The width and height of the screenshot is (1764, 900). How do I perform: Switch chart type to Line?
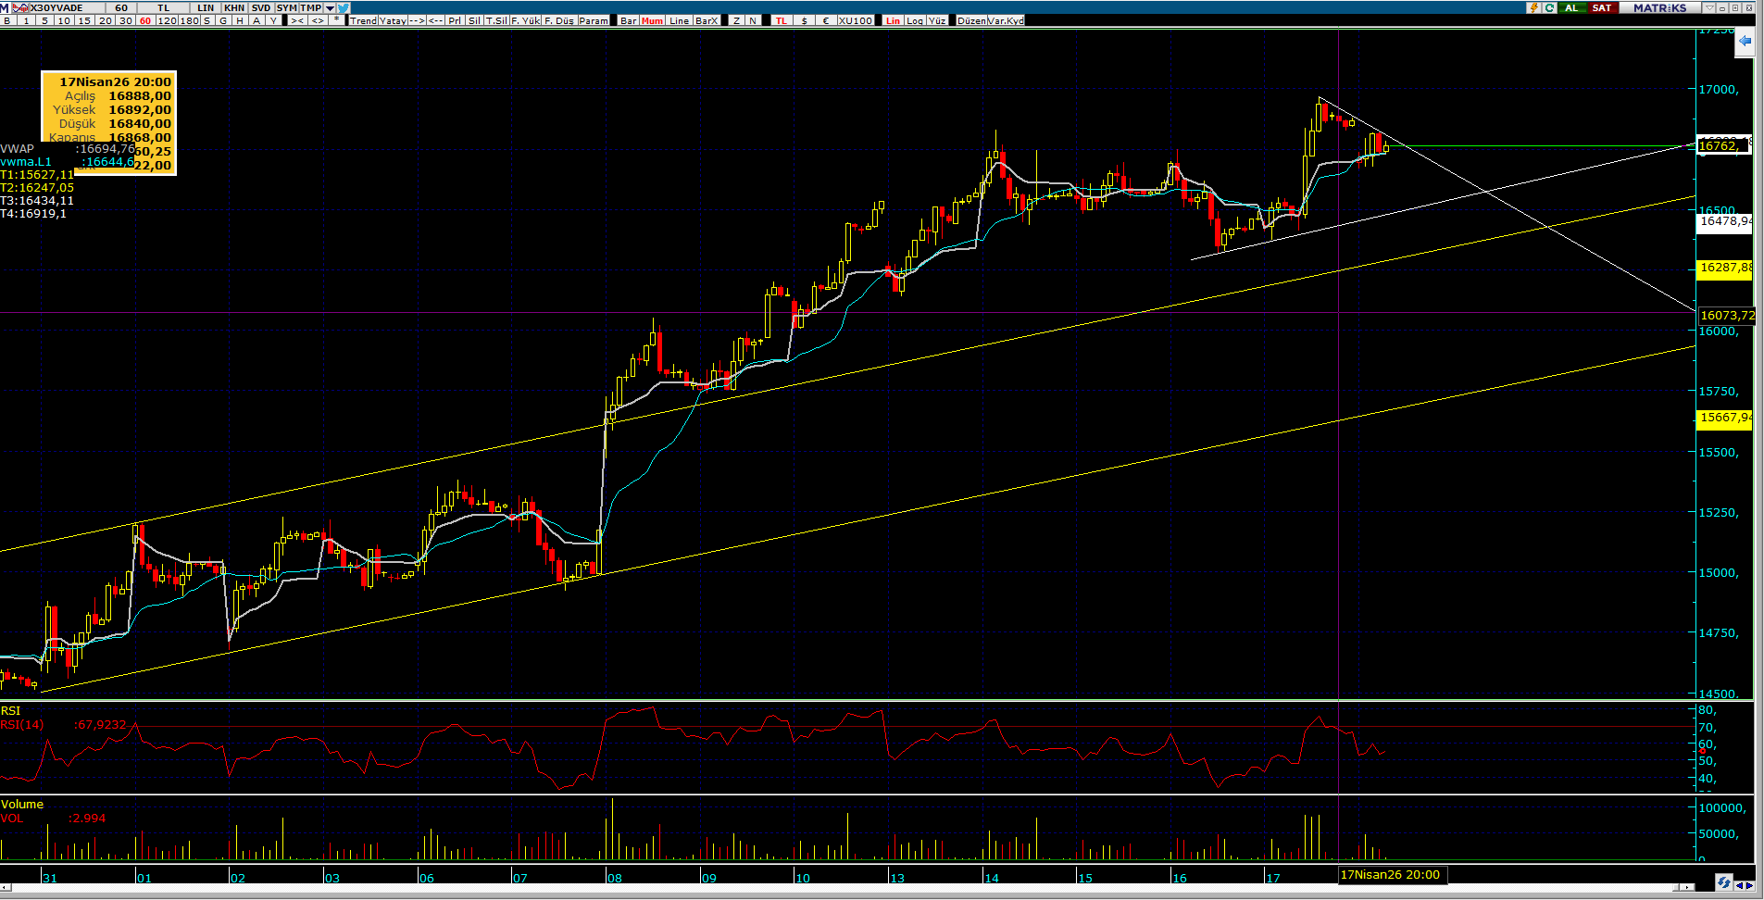[x=679, y=20]
